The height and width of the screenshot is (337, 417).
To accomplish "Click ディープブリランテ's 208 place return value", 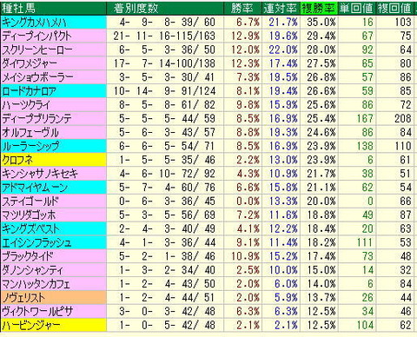I will [x=402, y=119].
